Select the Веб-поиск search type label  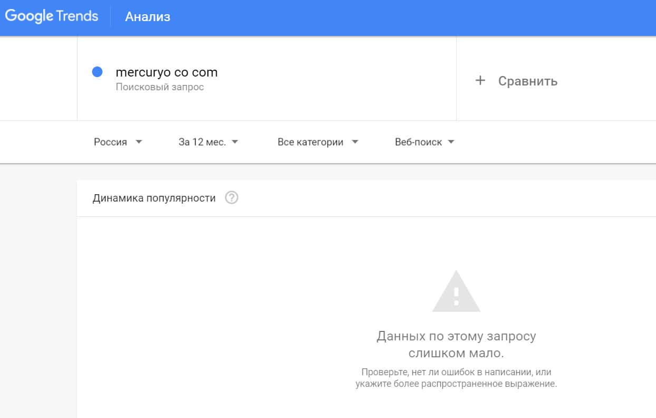point(418,142)
